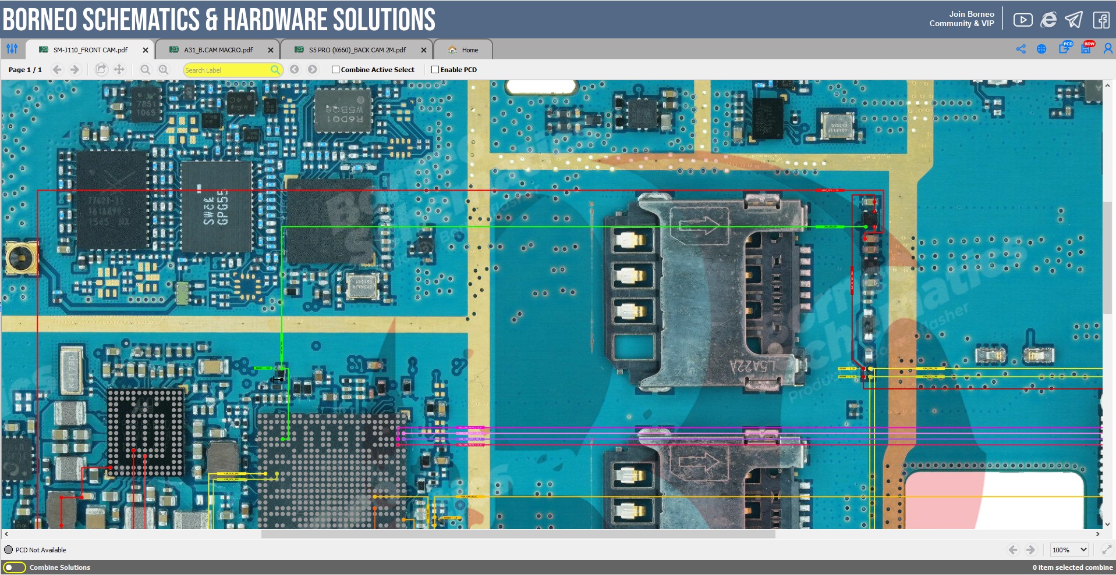Open the Internet Explorer website icon
Viewport: 1116px width, 575px height.
point(1048,20)
